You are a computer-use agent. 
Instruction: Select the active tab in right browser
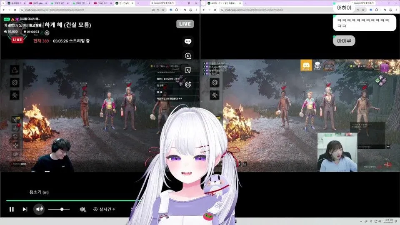[225, 3]
